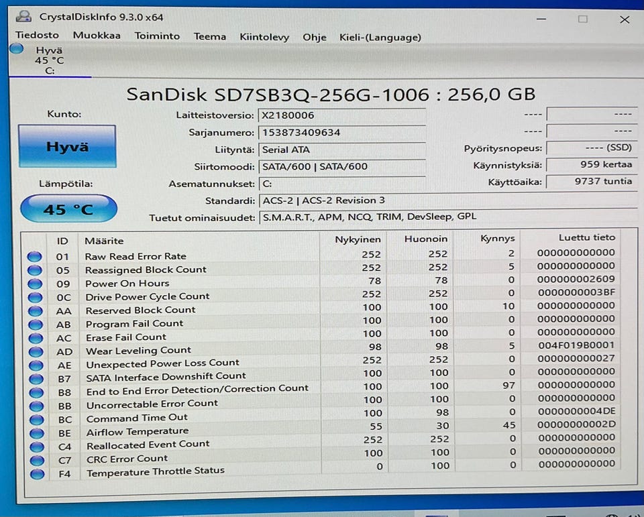Select the C: drive tab with Hyvä 45 °C
The image size is (644, 517).
(x=50, y=60)
